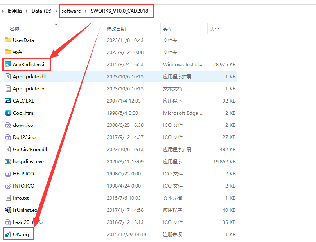
Task: Select the AppUpdate.dll file icon
Action: (x=8, y=76)
